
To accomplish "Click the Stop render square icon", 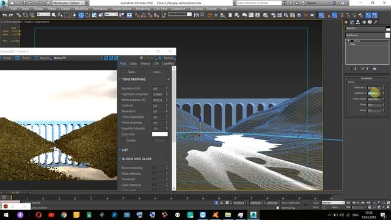I will (141, 58).
